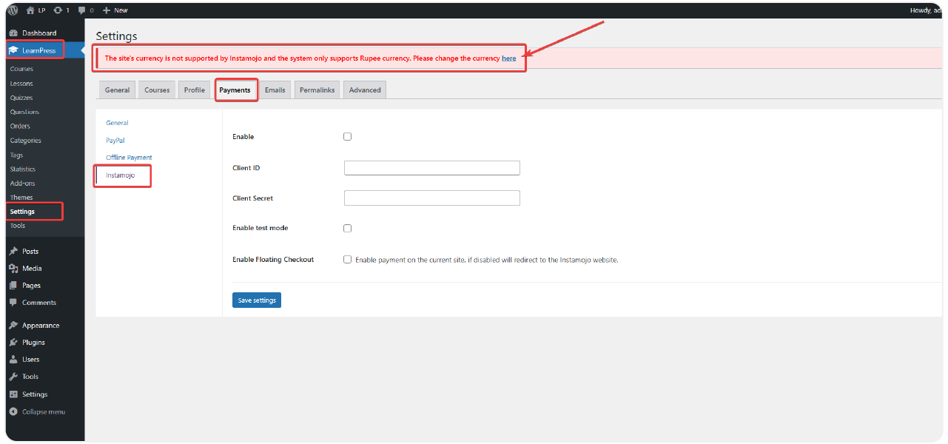Open the comments bubble icon in admin bar
Screen dimensions: 948x444
coord(81,10)
